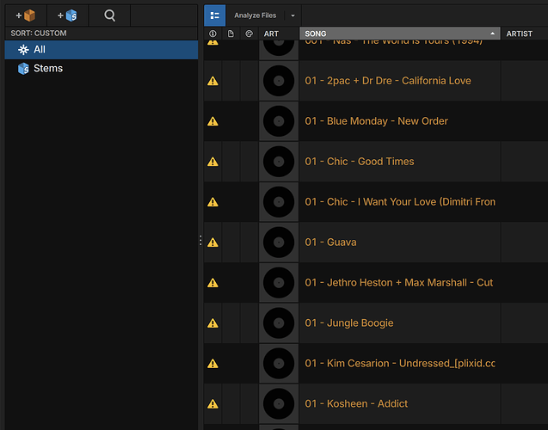548x430 pixels.
Task: Click the file type column header icon
Action: click(x=231, y=34)
